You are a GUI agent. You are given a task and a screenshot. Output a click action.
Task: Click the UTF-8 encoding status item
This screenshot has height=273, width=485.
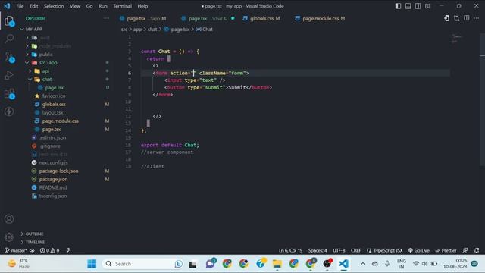(x=339, y=250)
